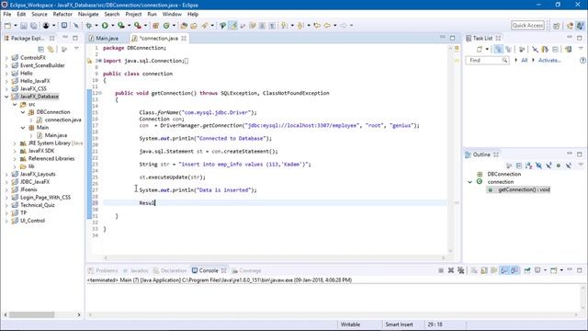The height and width of the screenshot is (331, 588).
Task: Click the Activate... link in Task List
Action: click(549, 61)
